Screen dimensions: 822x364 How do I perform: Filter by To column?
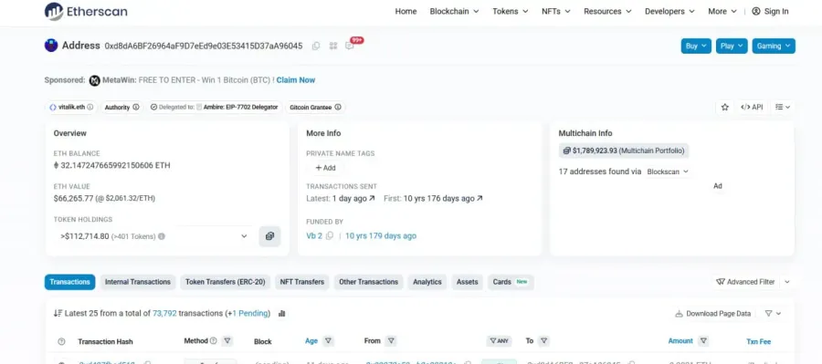click(x=544, y=341)
